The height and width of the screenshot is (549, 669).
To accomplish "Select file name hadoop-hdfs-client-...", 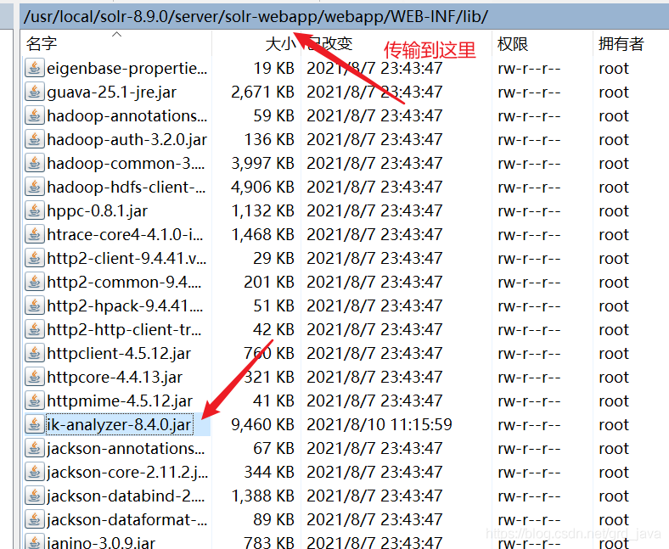I will (x=126, y=188).
